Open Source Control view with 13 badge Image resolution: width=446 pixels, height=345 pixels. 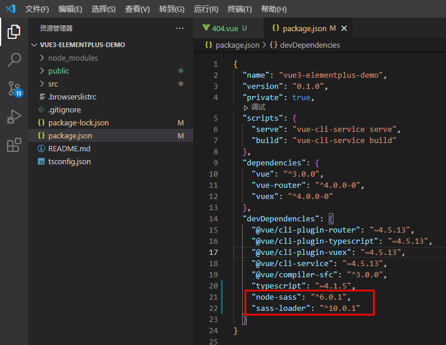point(15,89)
